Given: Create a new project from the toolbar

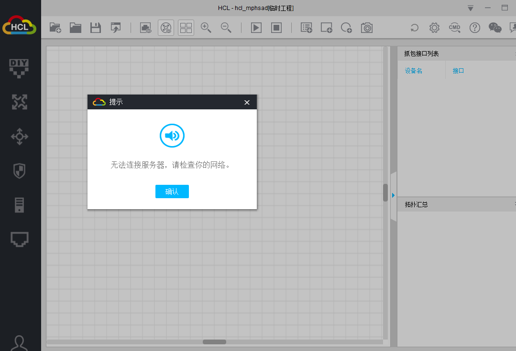Looking at the screenshot, I should click(55, 28).
